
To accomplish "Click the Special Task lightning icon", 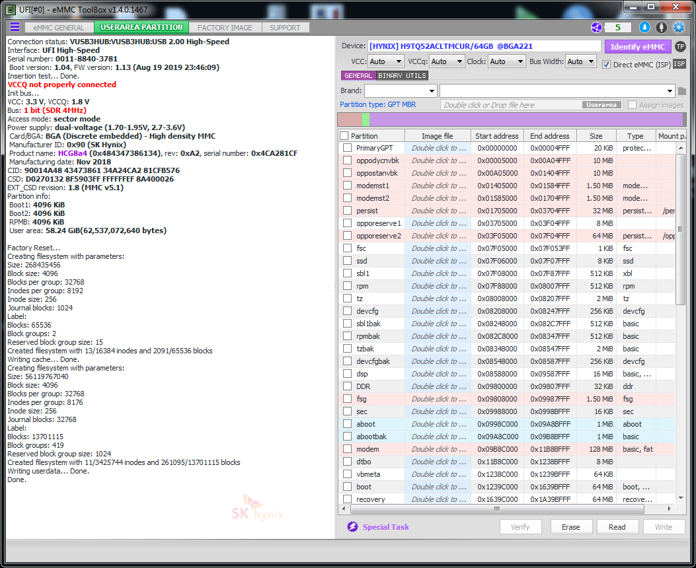I will click(x=352, y=527).
